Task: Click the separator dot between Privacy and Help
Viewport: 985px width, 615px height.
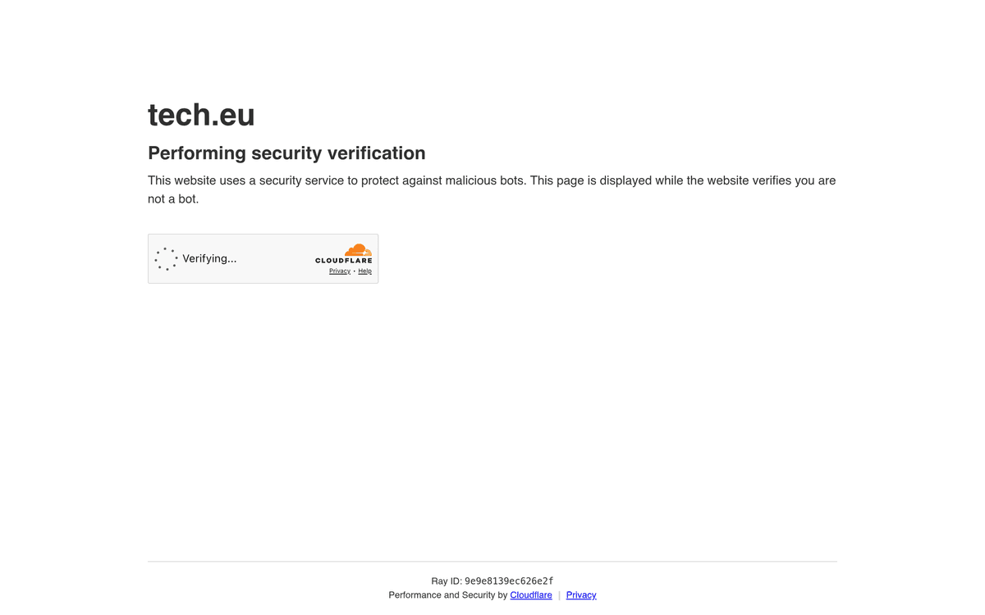Action: [354, 271]
